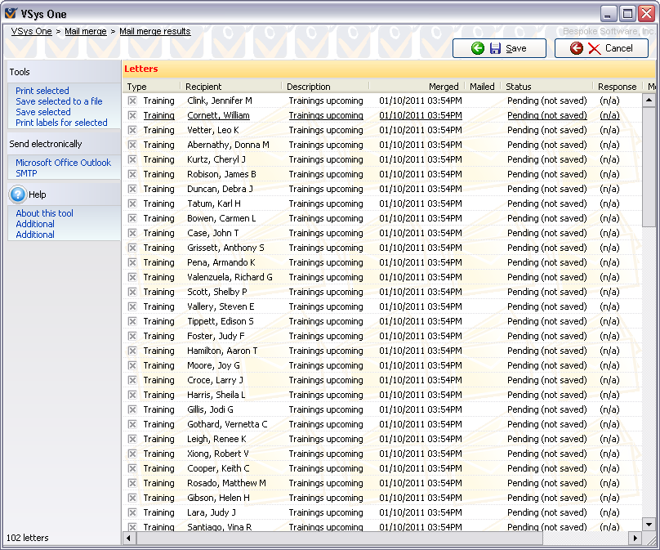Click the vertical scrollbar thumb
The height and width of the screenshot is (550, 660).
click(649, 167)
